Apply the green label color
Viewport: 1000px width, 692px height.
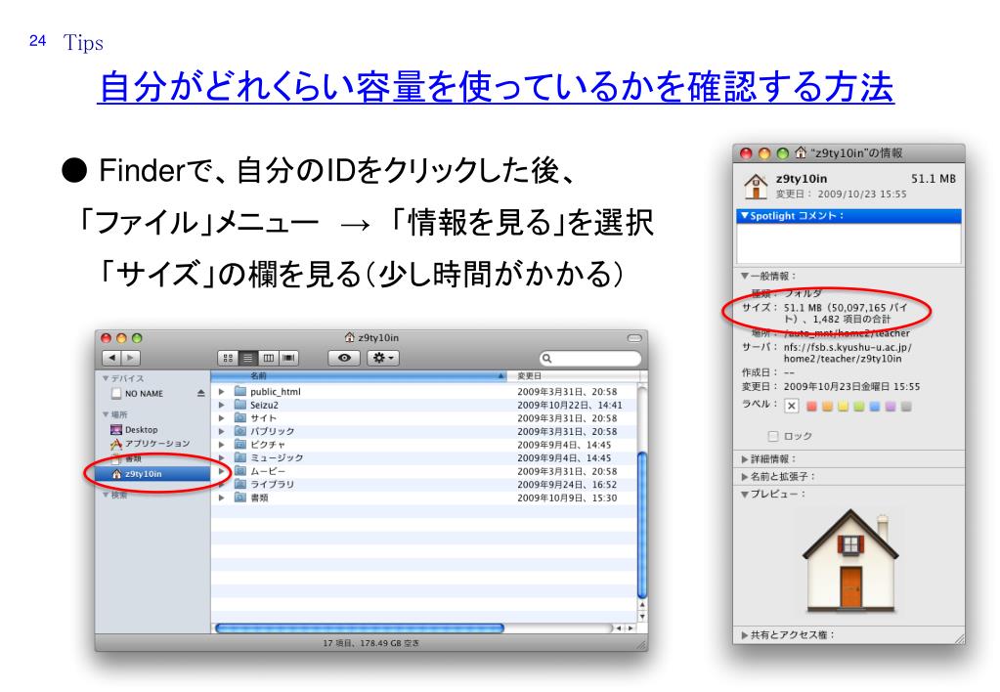(859, 407)
